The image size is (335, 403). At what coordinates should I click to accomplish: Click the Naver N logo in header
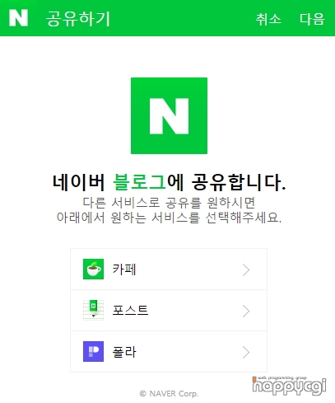pyautogui.click(x=18, y=18)
